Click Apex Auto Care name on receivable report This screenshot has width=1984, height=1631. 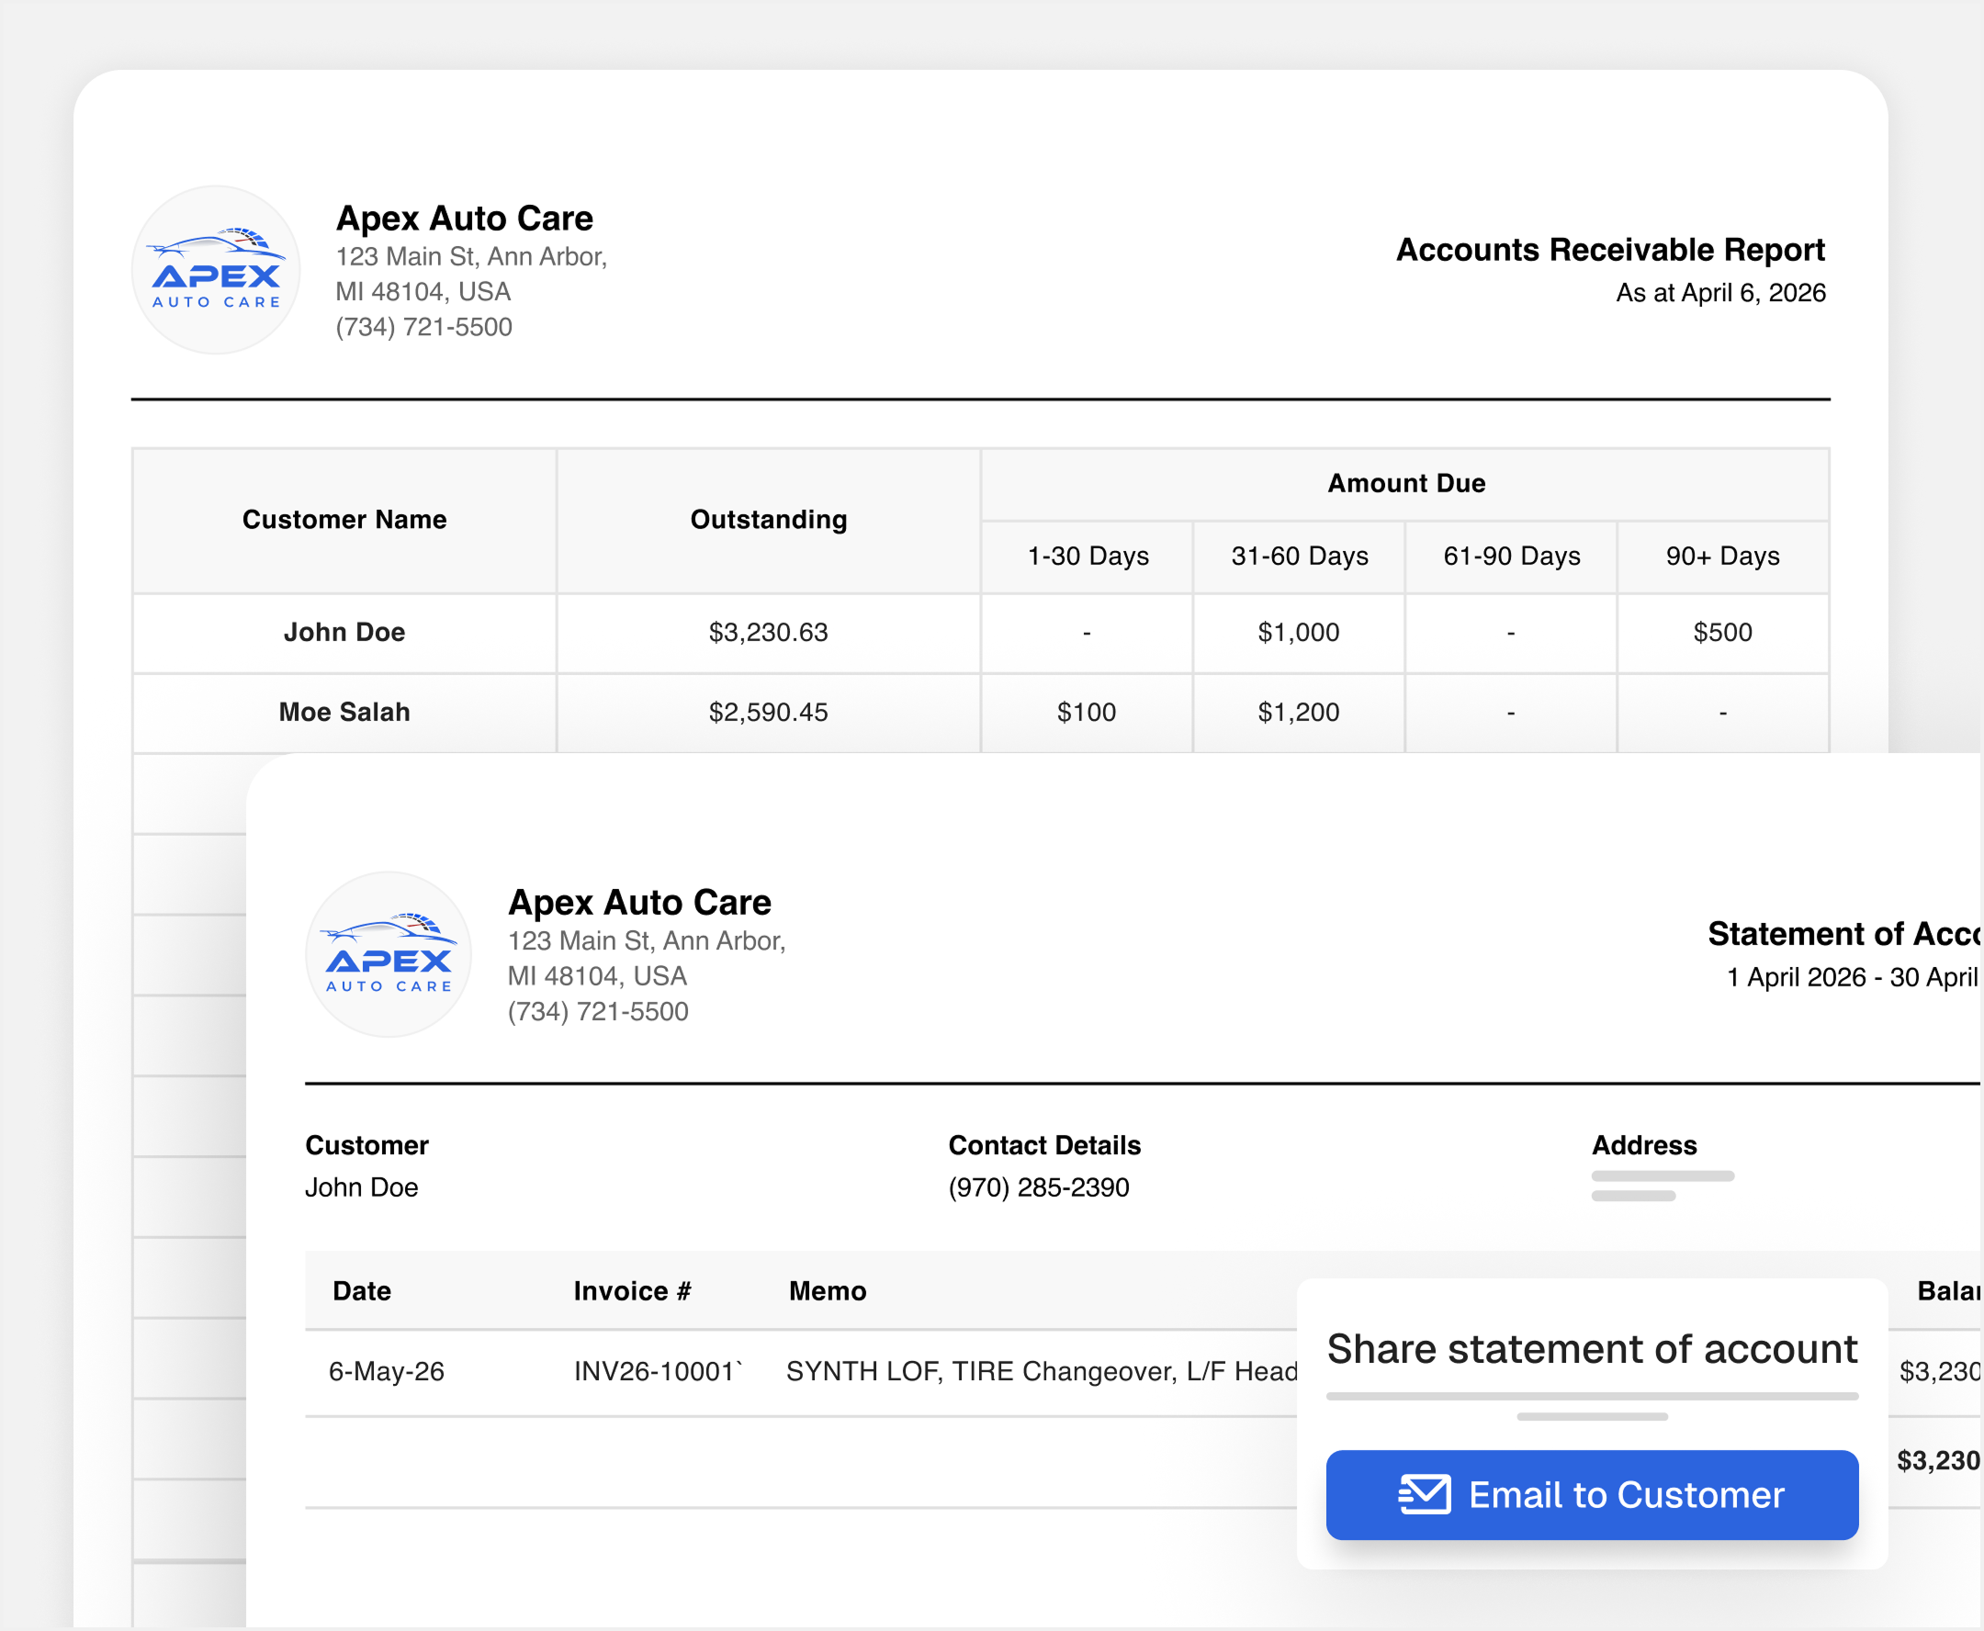464,218
